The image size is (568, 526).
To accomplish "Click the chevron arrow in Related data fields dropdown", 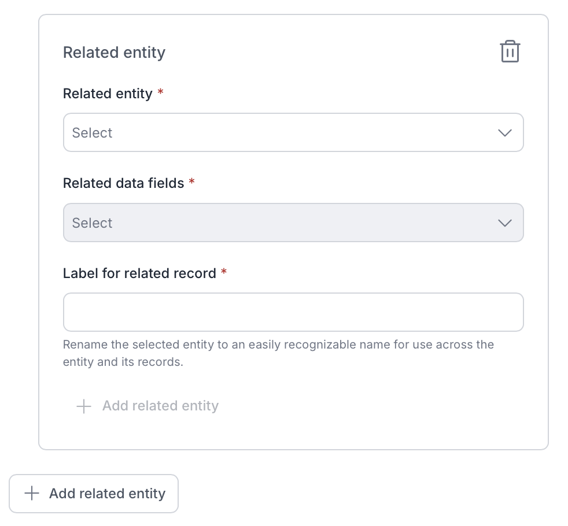I will pyautogui.click(x=504, y=223).
